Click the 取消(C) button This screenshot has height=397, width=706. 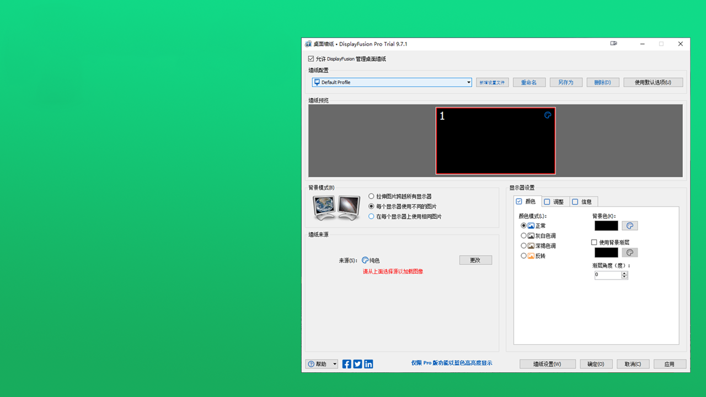(x=633, y=364)
